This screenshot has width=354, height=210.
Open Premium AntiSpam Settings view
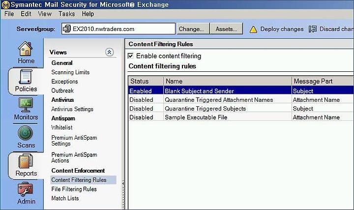[74, 141]
